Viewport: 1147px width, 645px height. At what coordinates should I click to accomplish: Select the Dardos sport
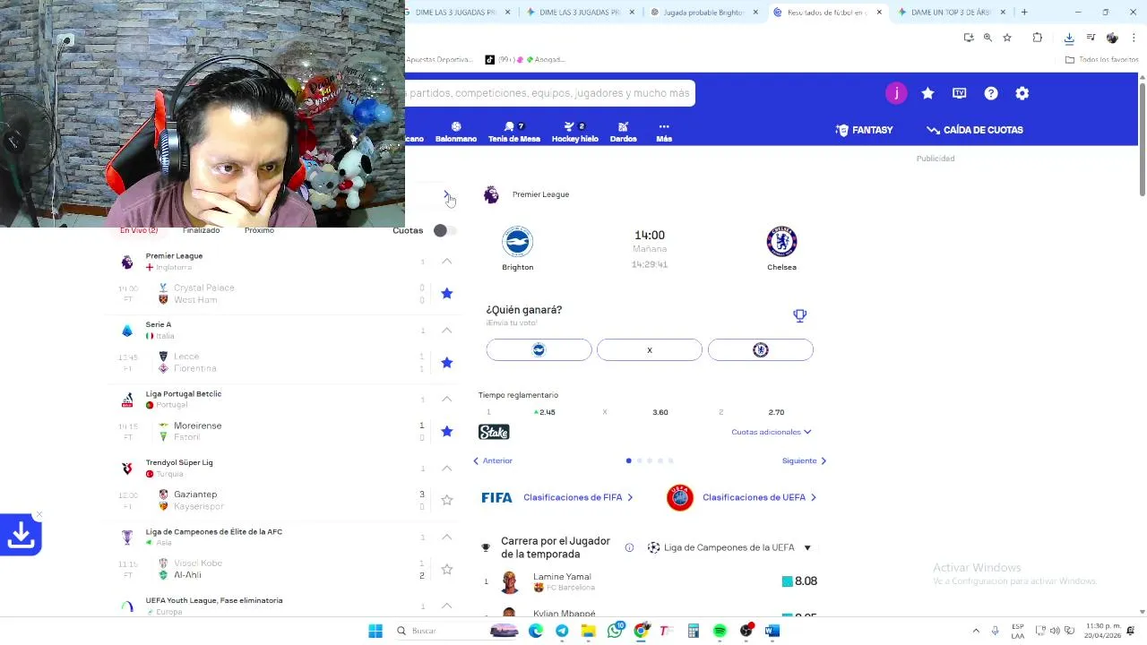coord(623,132)
